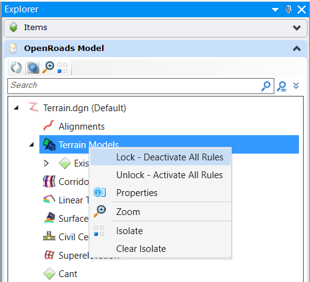Click the Explorer title text
Viewport: 310px width, 282px height.
pos(22,9)
